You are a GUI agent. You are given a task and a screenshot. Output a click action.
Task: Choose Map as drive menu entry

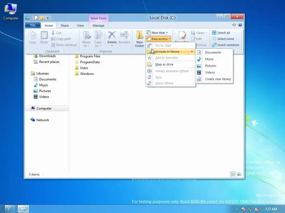click(x=171, y=64)
